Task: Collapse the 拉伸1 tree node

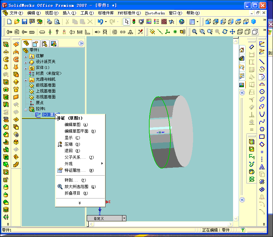Action: 26,110
